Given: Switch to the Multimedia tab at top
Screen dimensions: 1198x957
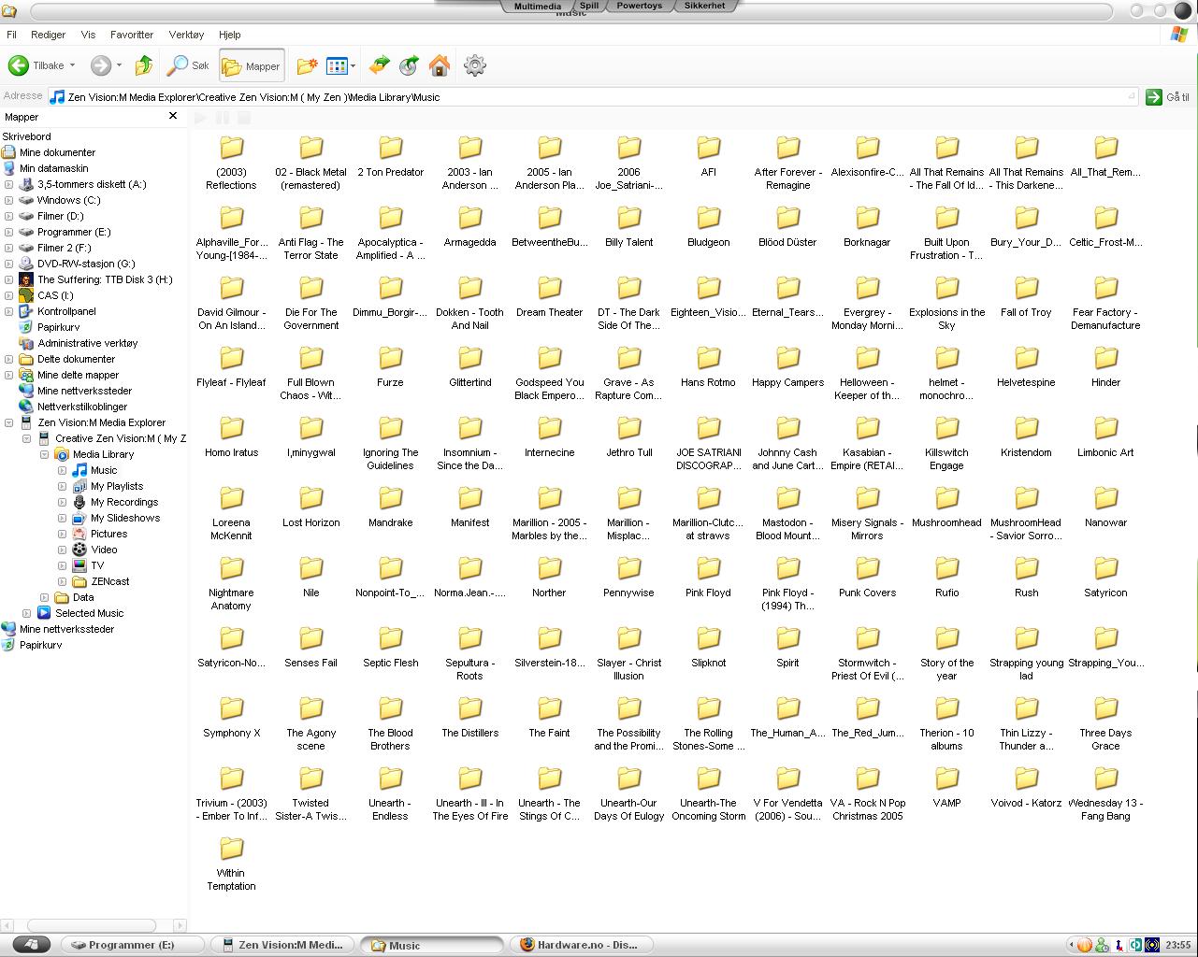Looking at the screenshot, I should (x=538, y=6).
